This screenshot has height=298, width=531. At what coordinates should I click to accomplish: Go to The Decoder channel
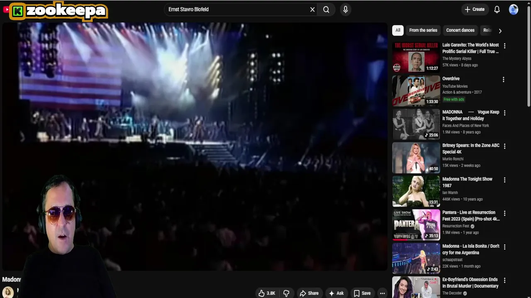[452, 293]
